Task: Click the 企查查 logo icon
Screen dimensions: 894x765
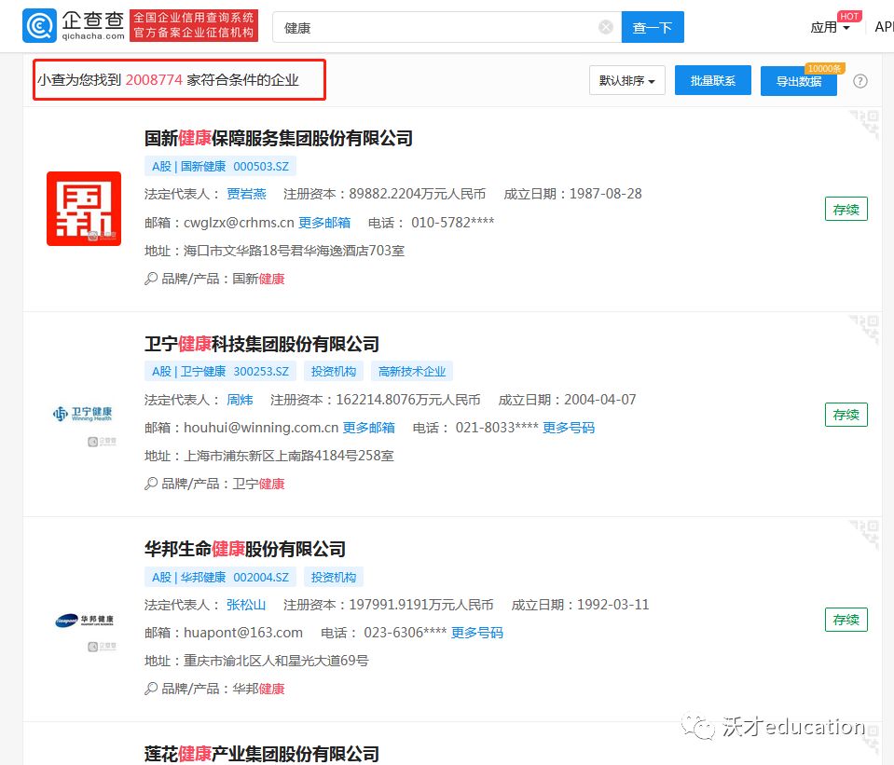Action: pyautogui.click(x=38, y=25)
